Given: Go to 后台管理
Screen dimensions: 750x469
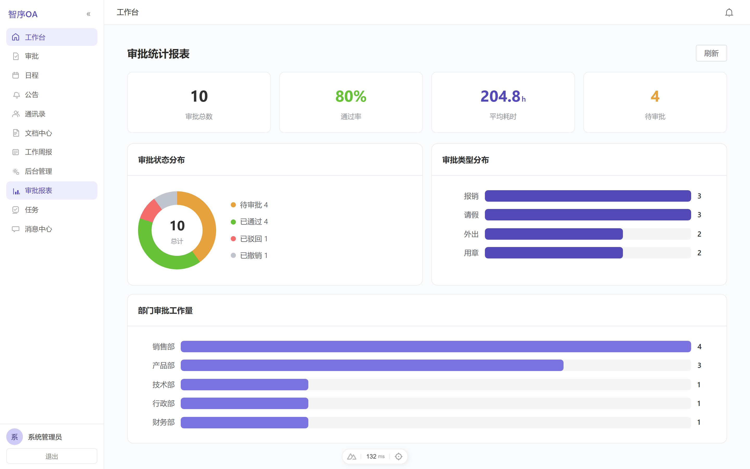Looking at the screenshot, I should [x=52, y=171].
